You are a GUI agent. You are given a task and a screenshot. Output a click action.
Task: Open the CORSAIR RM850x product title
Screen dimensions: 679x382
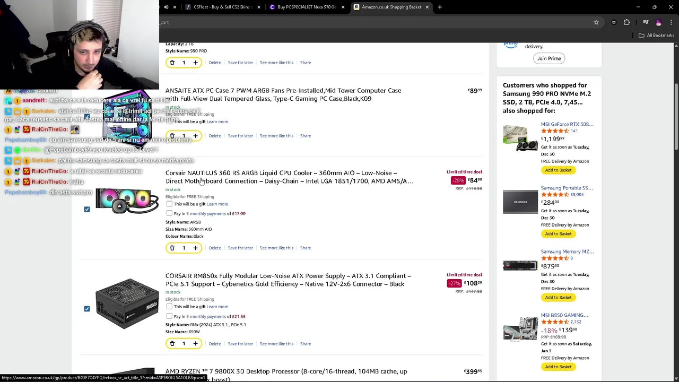(288, 280)
